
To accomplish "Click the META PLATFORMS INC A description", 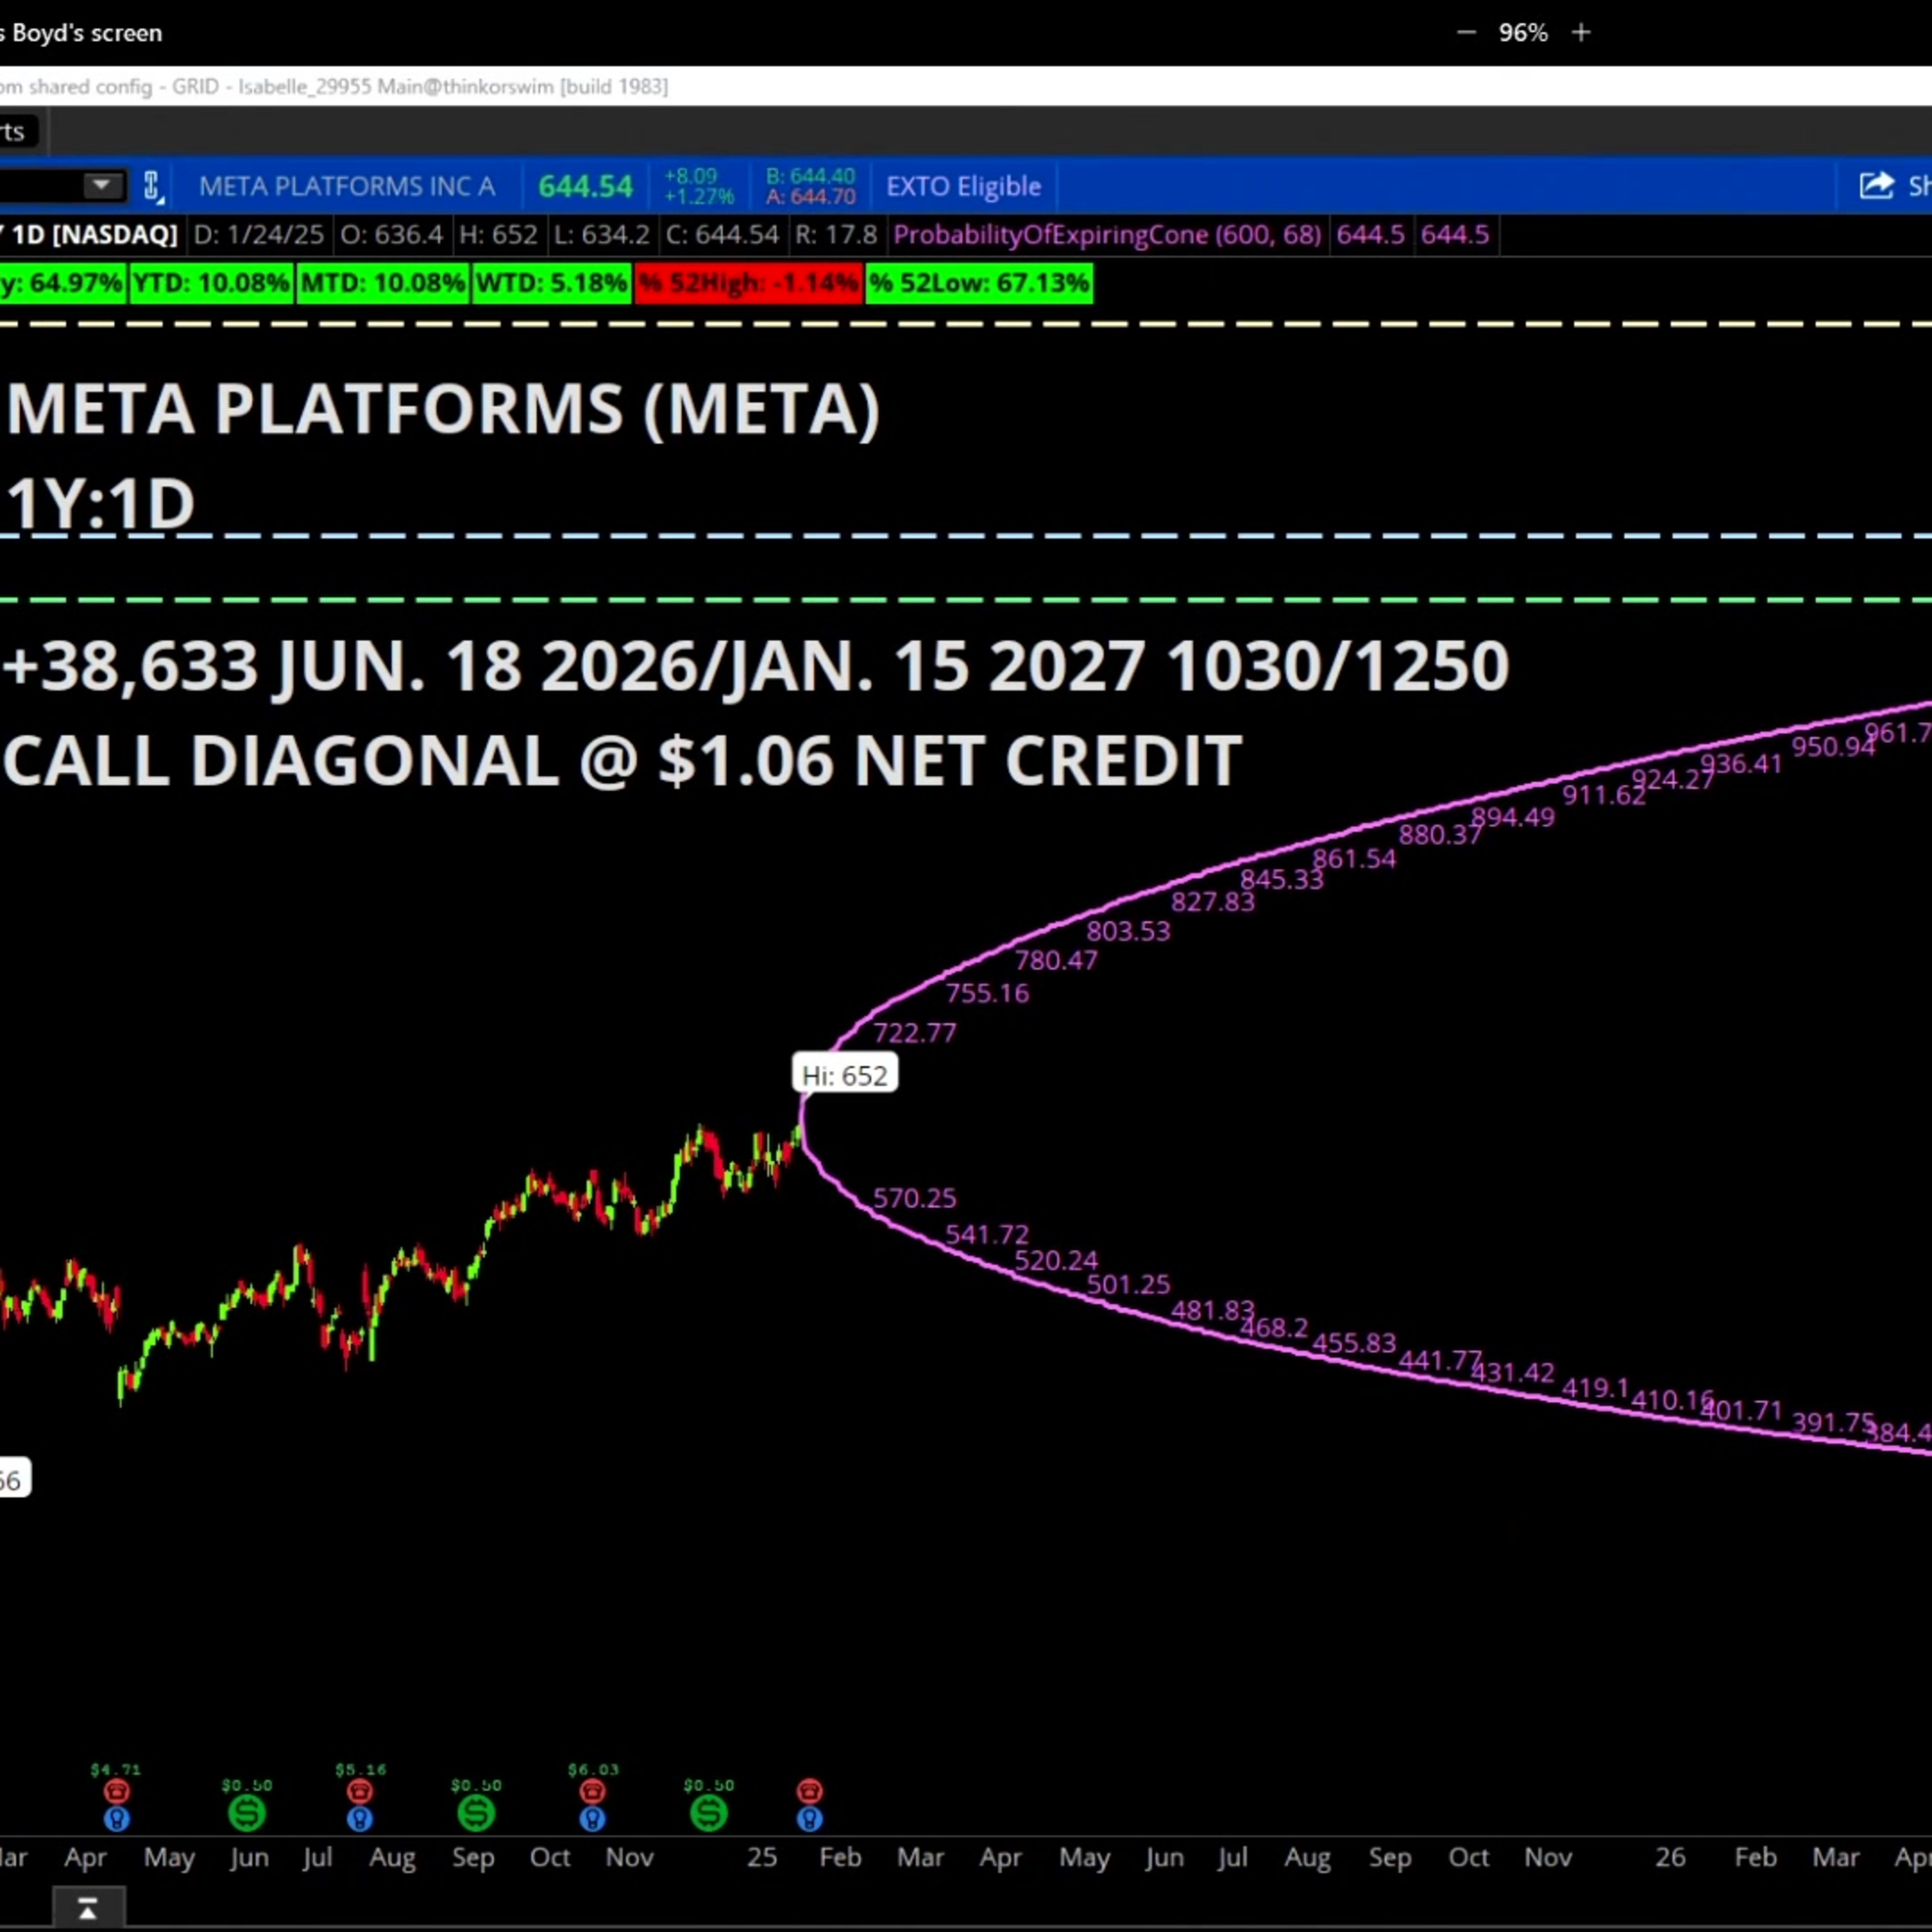I will [x=346, y=186].
